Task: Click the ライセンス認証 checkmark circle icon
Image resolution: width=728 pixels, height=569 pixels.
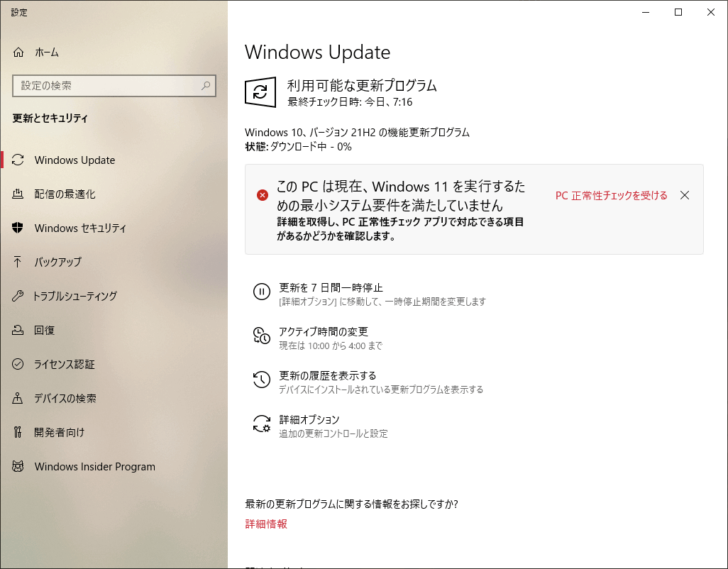Action: pos(18,364)
